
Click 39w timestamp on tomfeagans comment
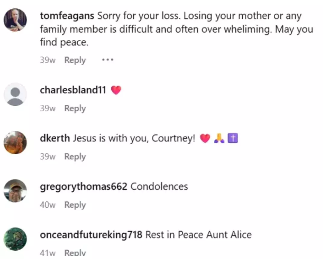pos(48,60)
